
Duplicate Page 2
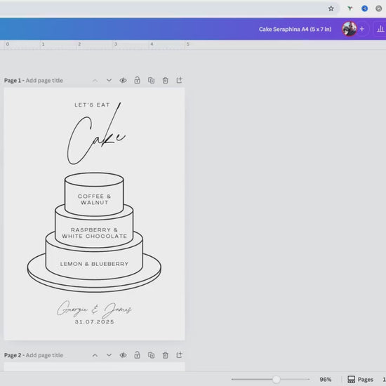pyautogui.click(x=151, y=355)
